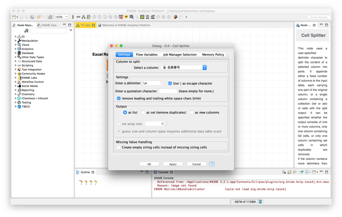The height and width of the screenshot is (217, 342).
Task: Select the Social Media tree item
Action: 30,86
